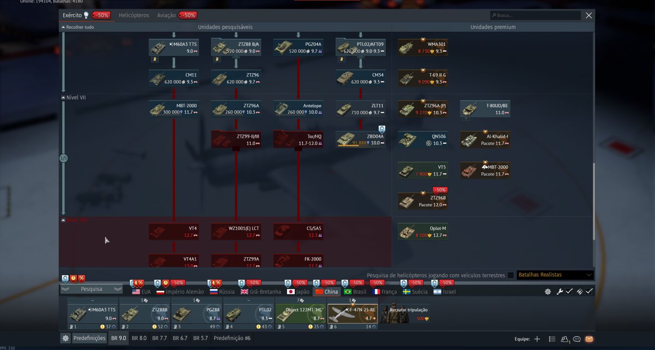Viewport: 655px width, 350px height.
Task: Select the premium Oplot-M tank
Action: click(423, 231)
